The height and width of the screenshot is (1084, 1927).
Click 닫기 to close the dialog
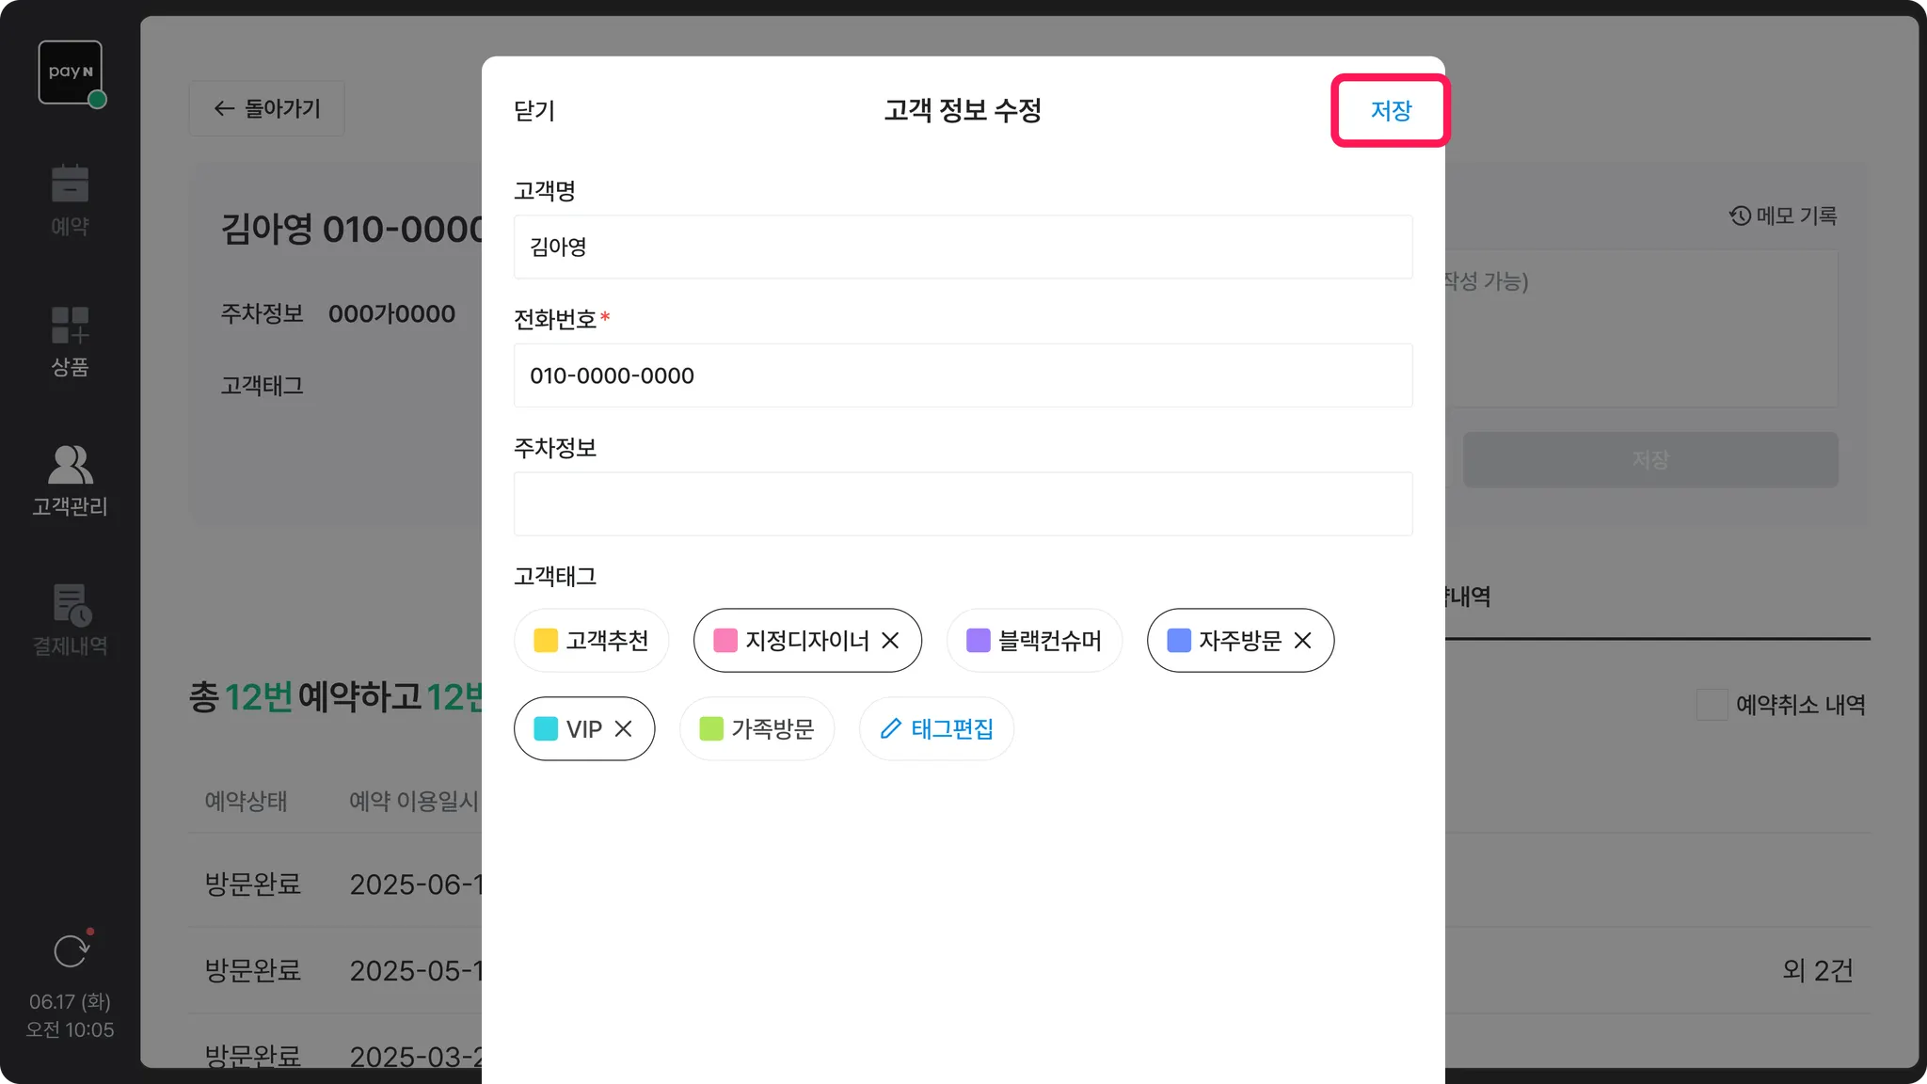tap(534, 111)
